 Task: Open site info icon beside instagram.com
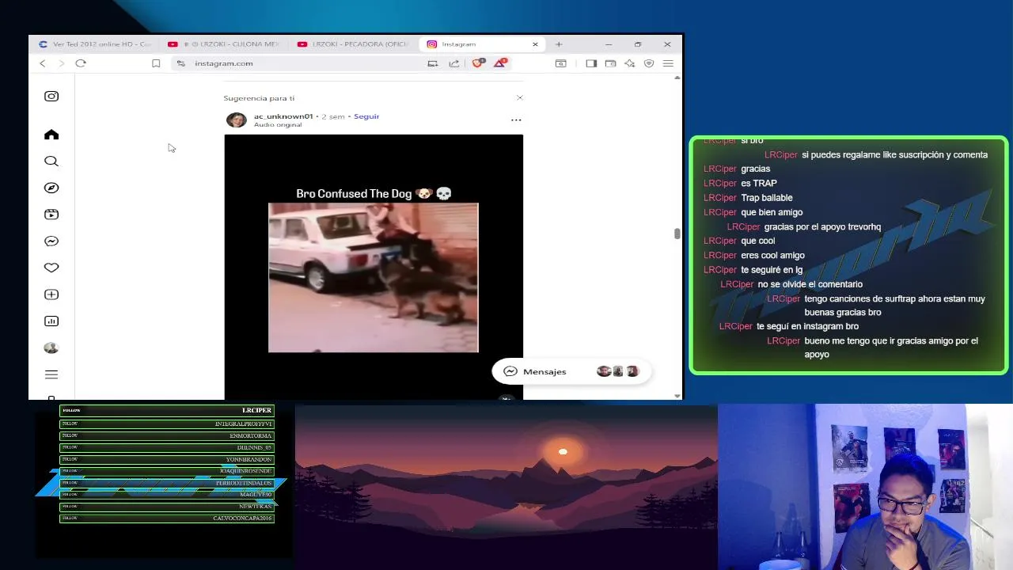181,63
